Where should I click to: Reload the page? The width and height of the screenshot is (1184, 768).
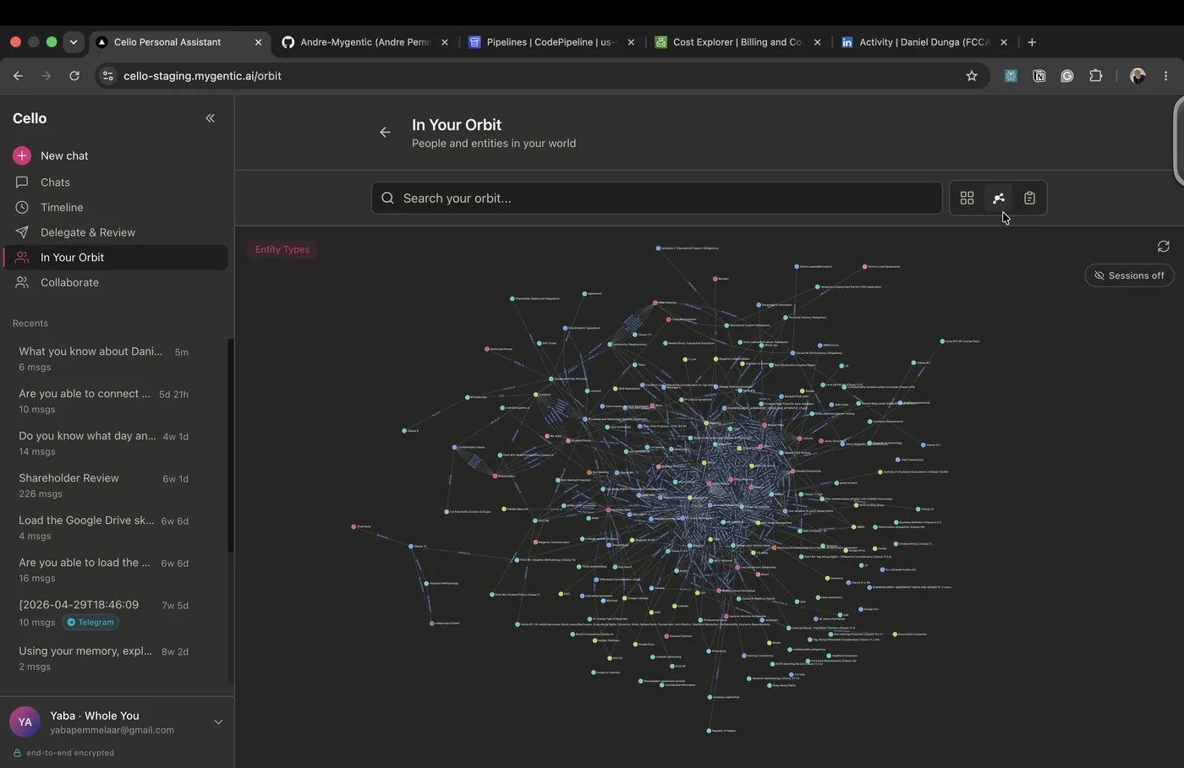coord(74,76)
